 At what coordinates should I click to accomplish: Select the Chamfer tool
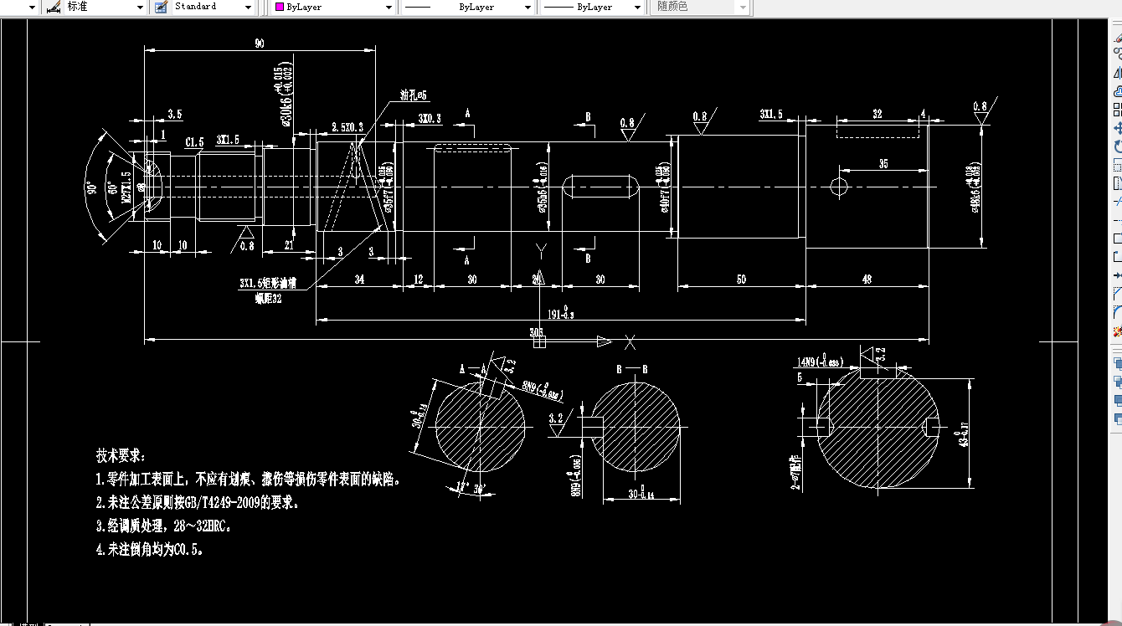[x=1117, y=294]
